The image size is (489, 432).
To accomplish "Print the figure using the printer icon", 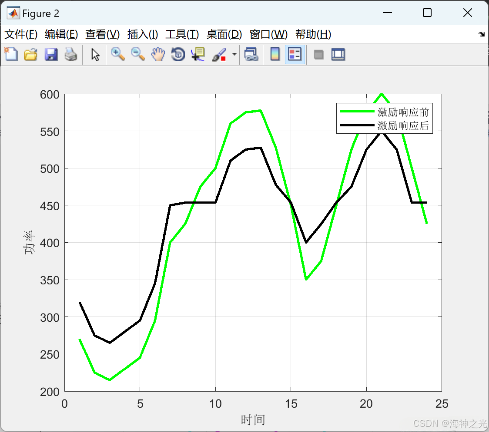I will (71, 54).
